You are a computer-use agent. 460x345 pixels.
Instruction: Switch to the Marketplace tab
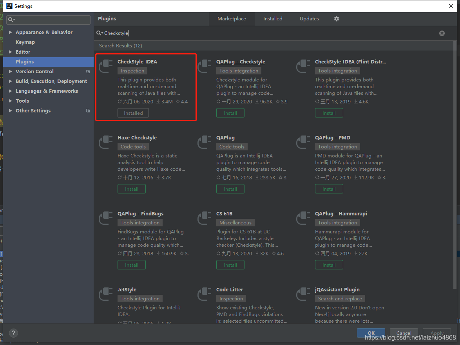[232, 19]
